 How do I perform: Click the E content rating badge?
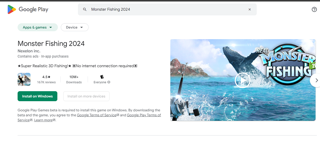pyautogui.click(x=102, y=77)
